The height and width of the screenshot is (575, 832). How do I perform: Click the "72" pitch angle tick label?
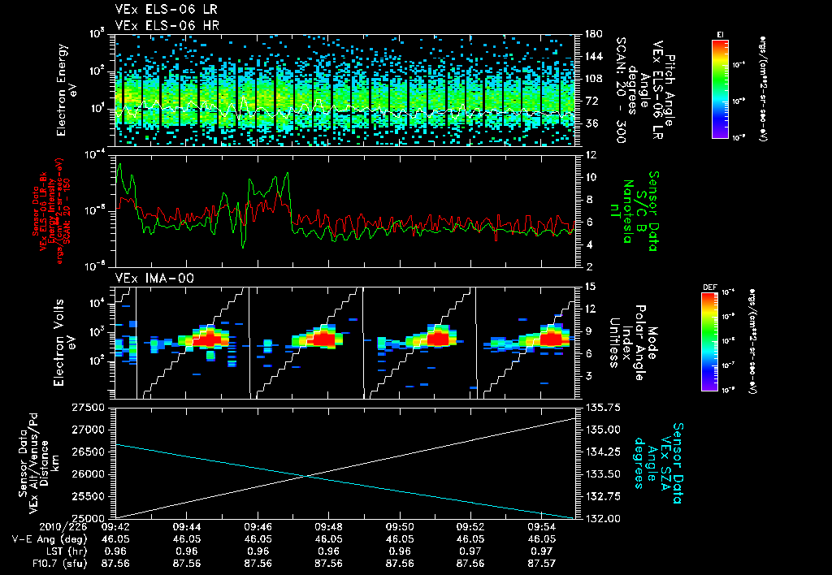tap(591, 101)
